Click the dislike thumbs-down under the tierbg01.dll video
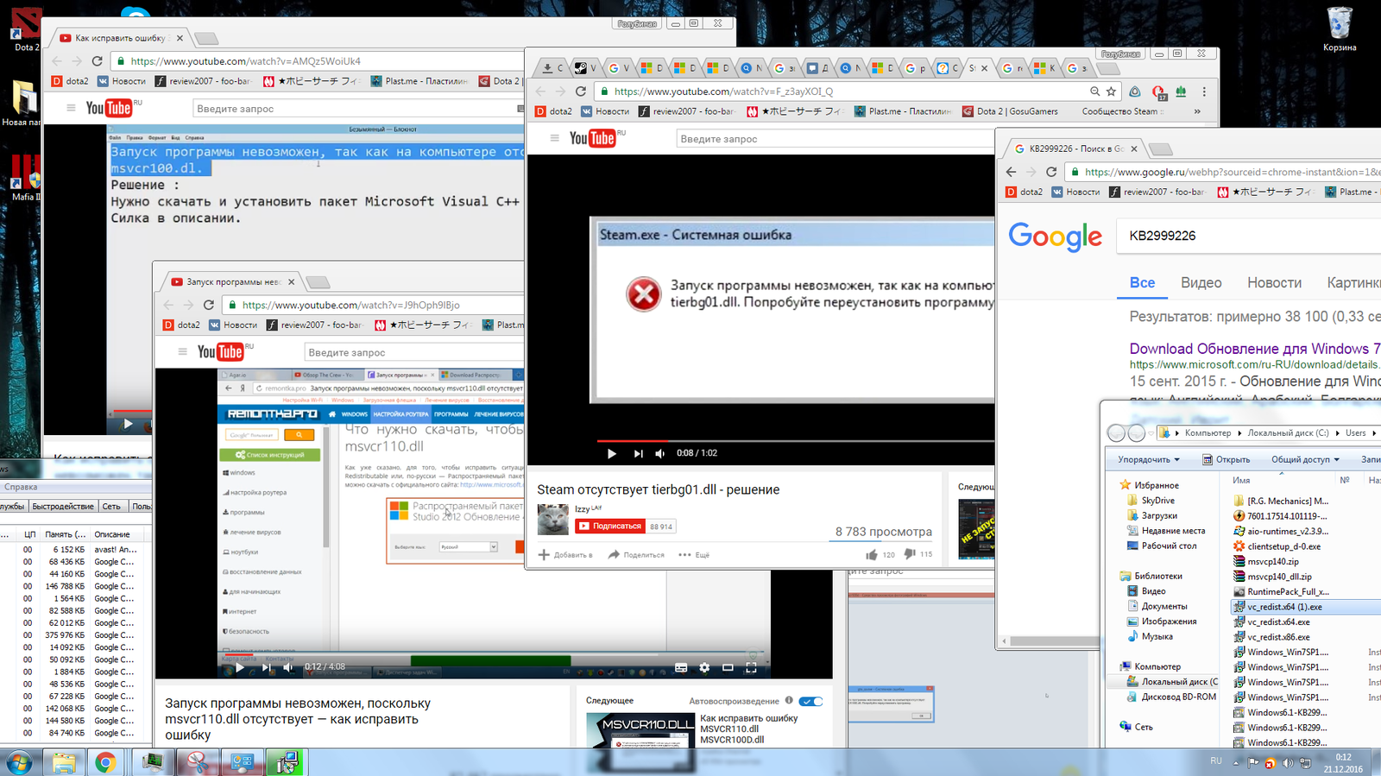Viewport: 1381px width, 776px height. click(x=909, y=554)
